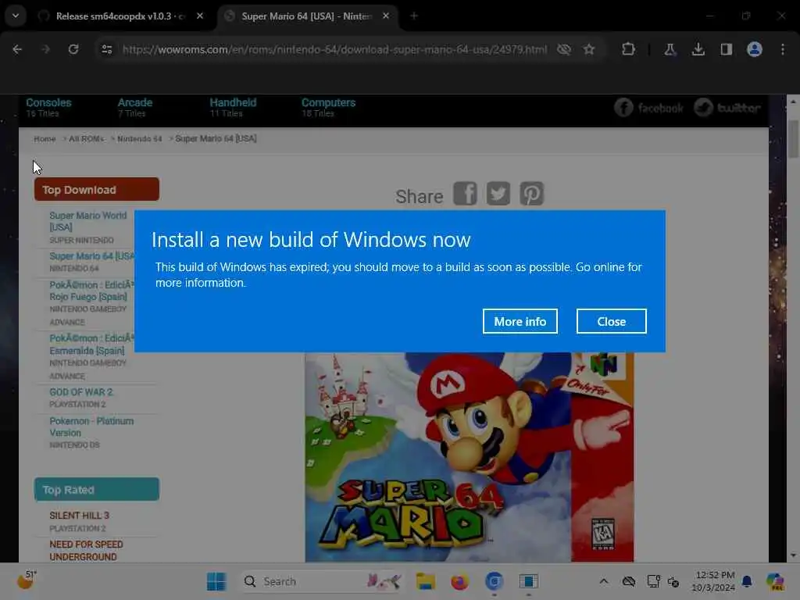Open site information icon in address bar
Screen dimensions: 800x600
(x=107, y=49)
